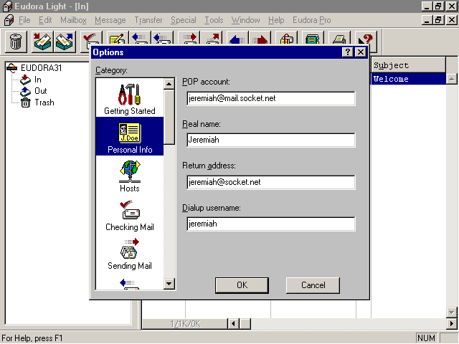Click the Return address input field

pos(271,182)
